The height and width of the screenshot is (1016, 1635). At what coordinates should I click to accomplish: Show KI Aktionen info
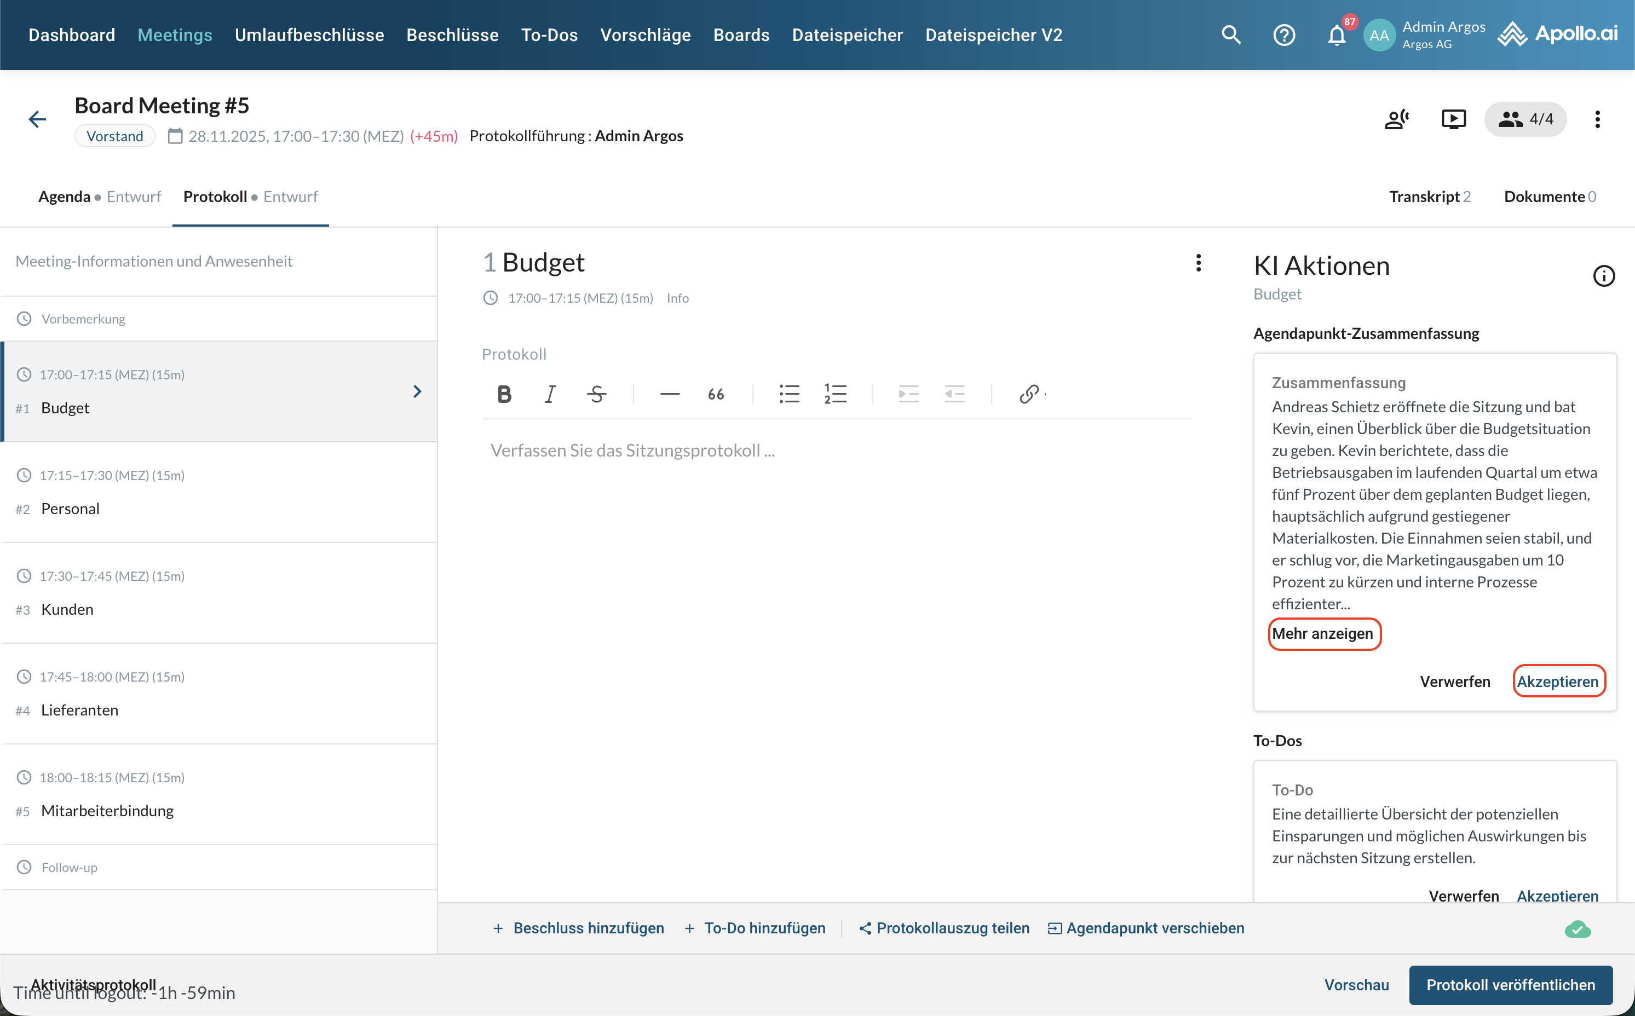pyautogui.click(x=1603, y=275)
